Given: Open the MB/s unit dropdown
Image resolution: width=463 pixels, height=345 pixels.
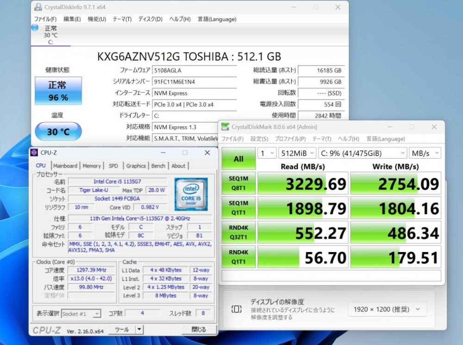Looking at the screenshot, I should [x=425, y=153].
